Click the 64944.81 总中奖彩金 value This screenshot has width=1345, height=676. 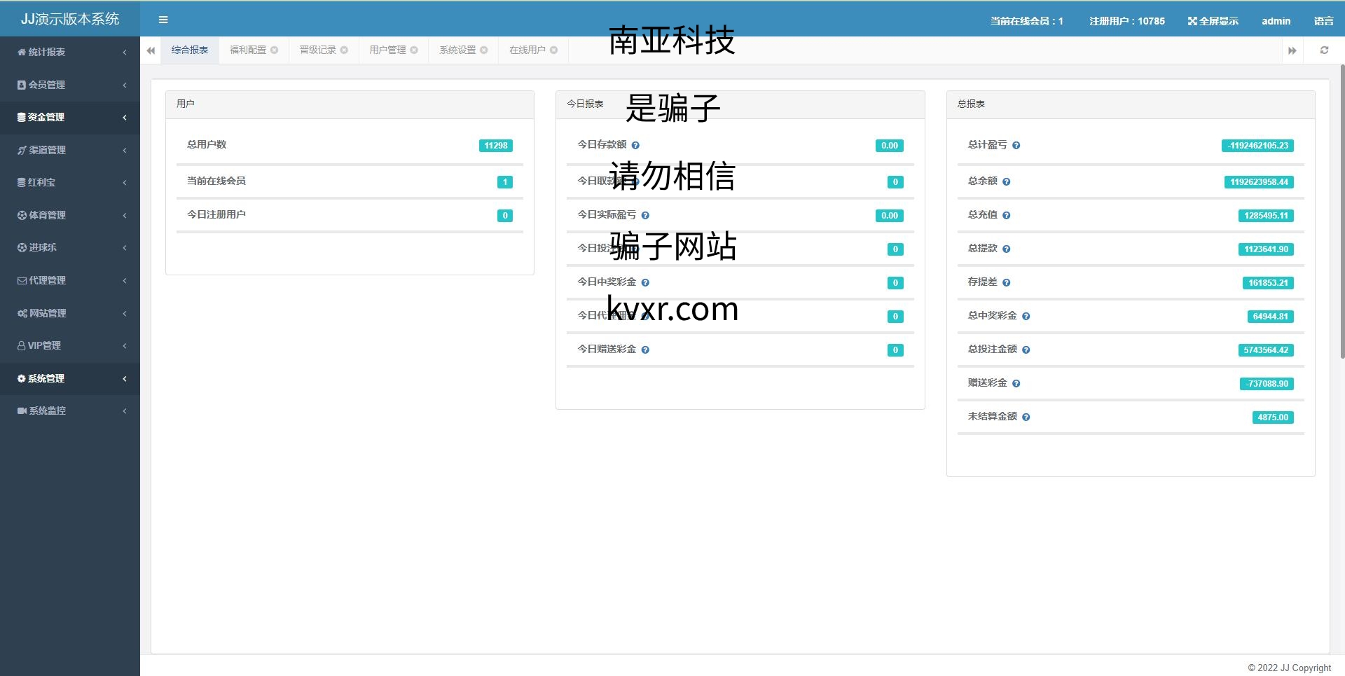pyautogui.click(x=1270, y=317)
